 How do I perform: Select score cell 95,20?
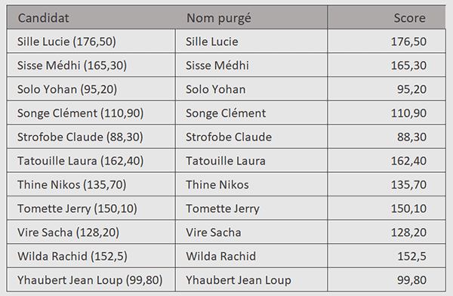coord(387,89)
